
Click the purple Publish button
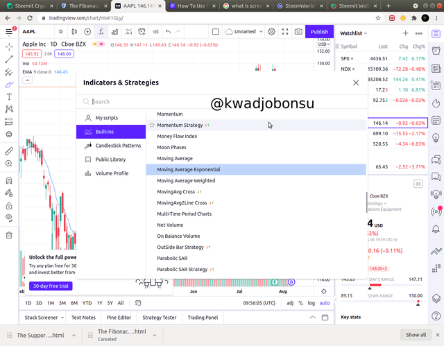[319, 32]
